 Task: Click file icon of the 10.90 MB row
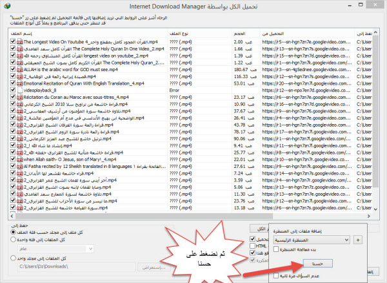(x=20, y=104)
